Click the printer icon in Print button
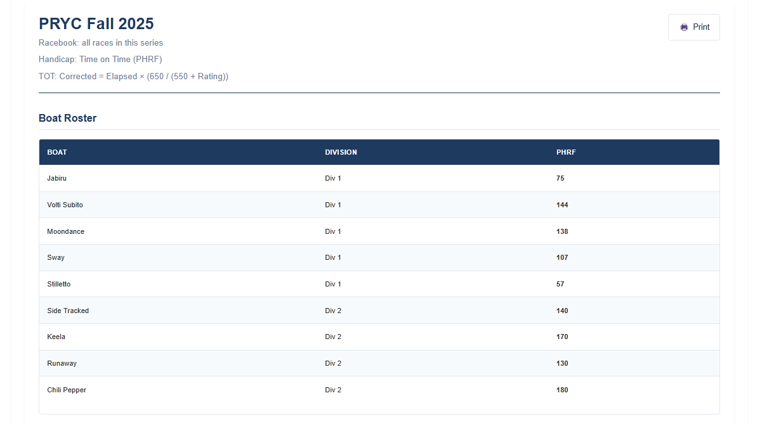Image resolution: width=767 pixels, height=424 pixels. tap(684, 27)
